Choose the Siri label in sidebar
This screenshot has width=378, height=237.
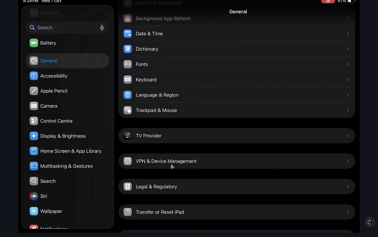coord(44,196)
